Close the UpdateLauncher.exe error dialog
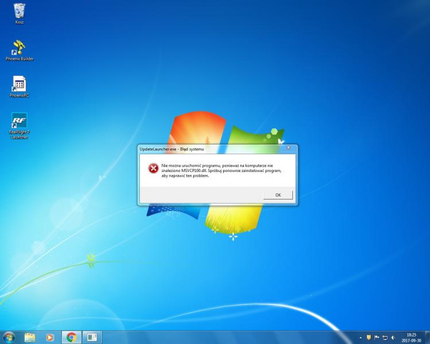Image resolution: width=430 pixels, height=344 pixels. (x=290, y=149)
